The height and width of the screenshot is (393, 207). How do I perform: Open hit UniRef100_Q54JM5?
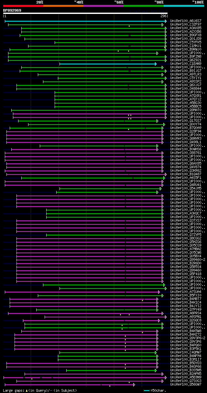pyautogui.click(x=186, y=188)
